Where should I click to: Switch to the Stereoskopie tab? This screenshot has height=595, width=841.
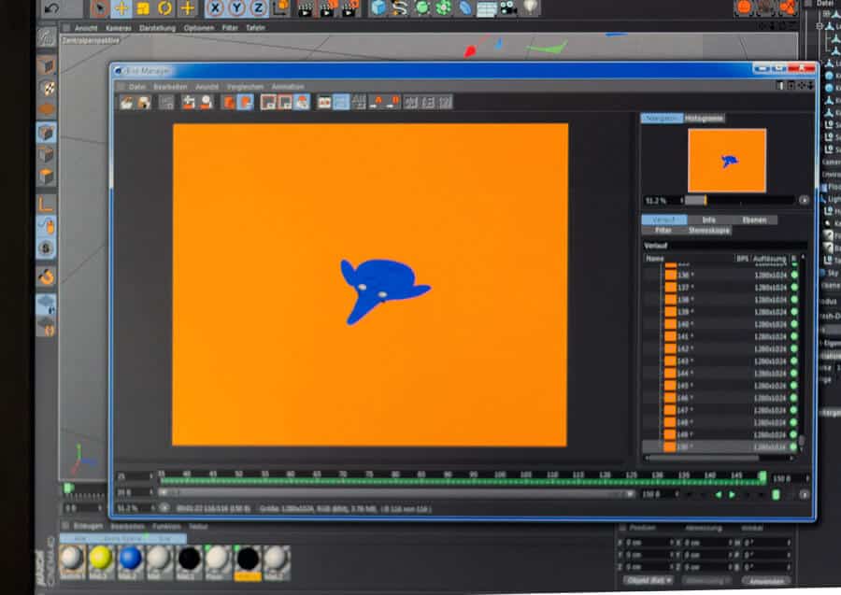point(709,231)
